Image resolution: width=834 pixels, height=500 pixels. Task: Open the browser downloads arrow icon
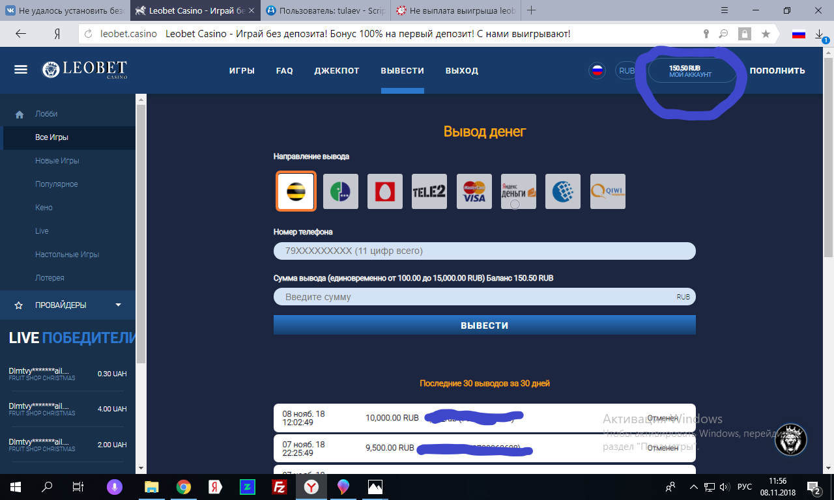[820, 34]
